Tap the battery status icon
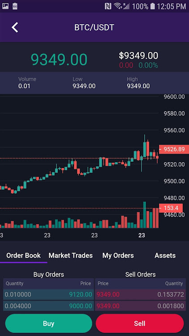The image size is (189, 336). coord(152,6)
